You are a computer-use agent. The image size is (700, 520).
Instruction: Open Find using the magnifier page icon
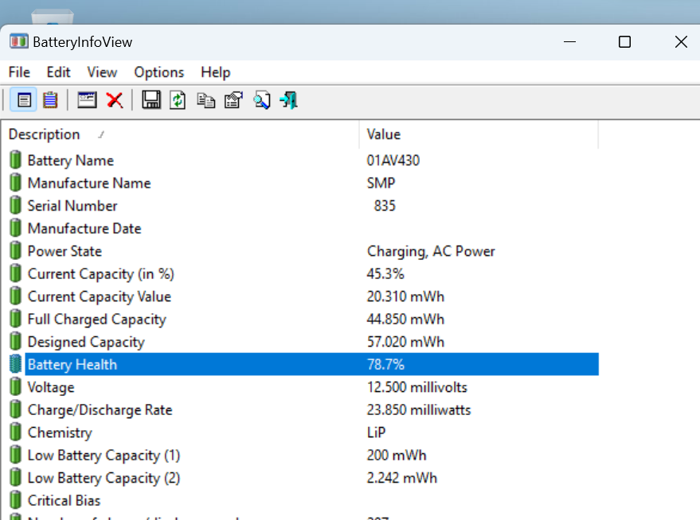(262, 100)
